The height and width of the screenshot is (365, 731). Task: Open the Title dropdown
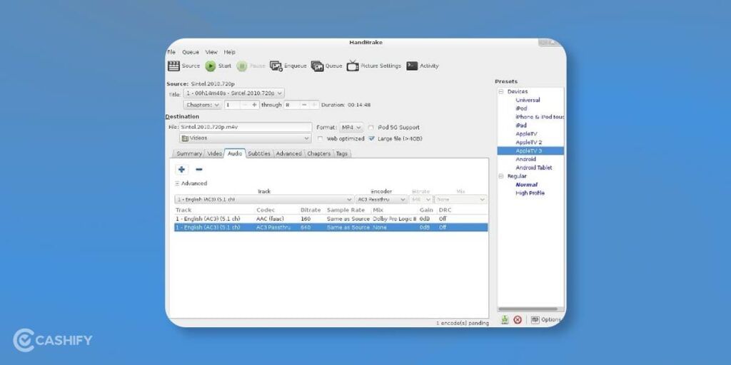[x=233, y=93]
